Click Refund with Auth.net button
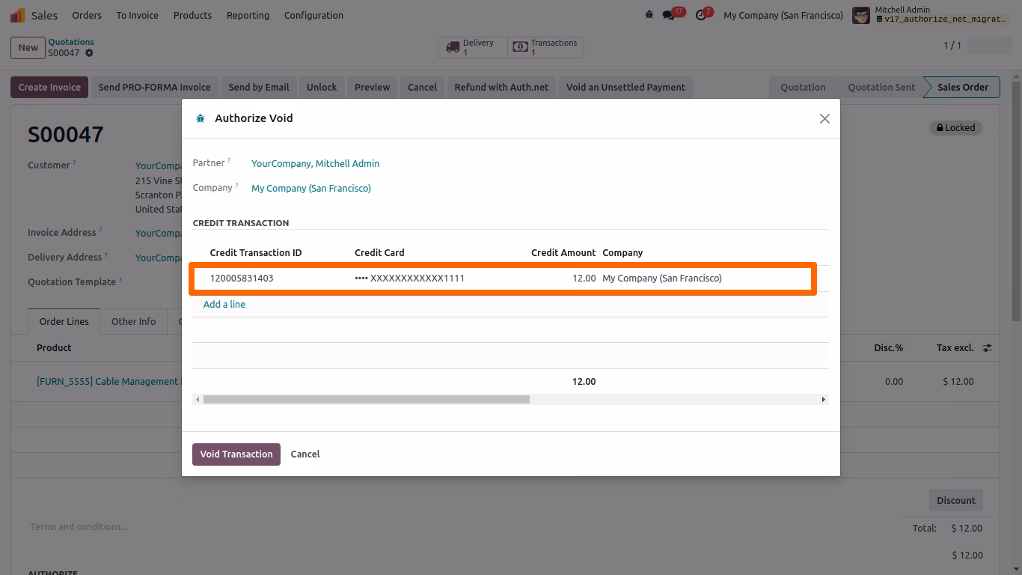Image resolution: width=1022 pixels, height=575 pixels. [x=501, y=87]
